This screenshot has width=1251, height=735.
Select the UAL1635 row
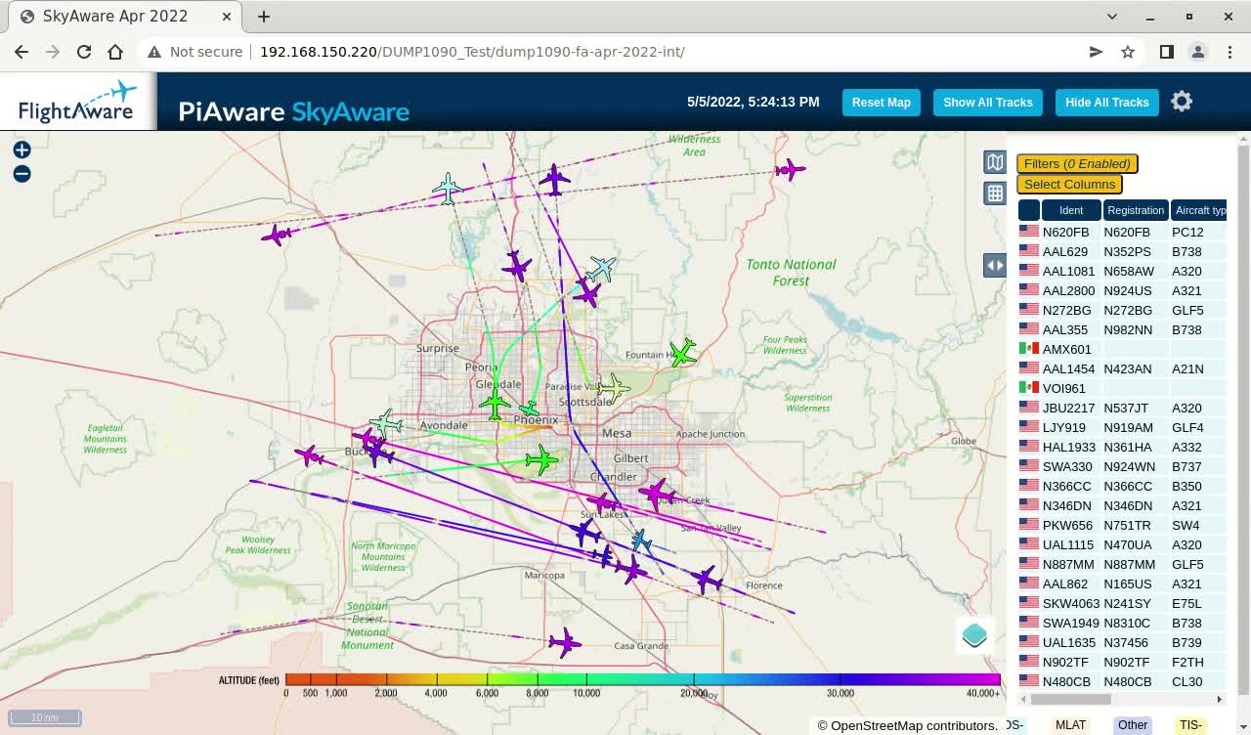(x=1121, y=642)
